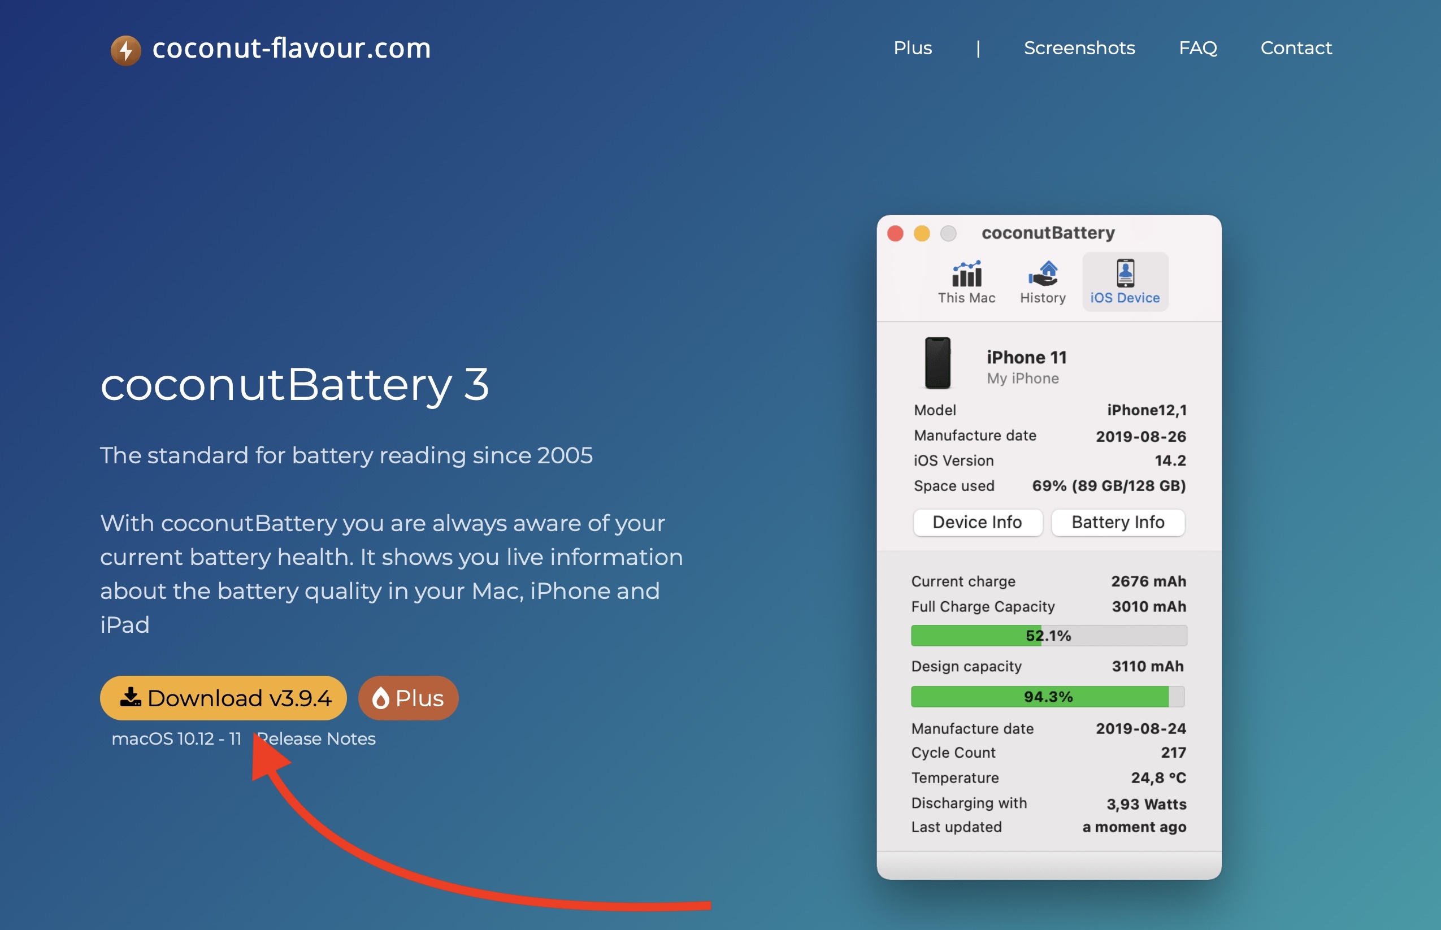Click the '69% (89 GB/128 GB)' space value
This screenshot has height=930, width=1441.
[x=1109, y=486]
